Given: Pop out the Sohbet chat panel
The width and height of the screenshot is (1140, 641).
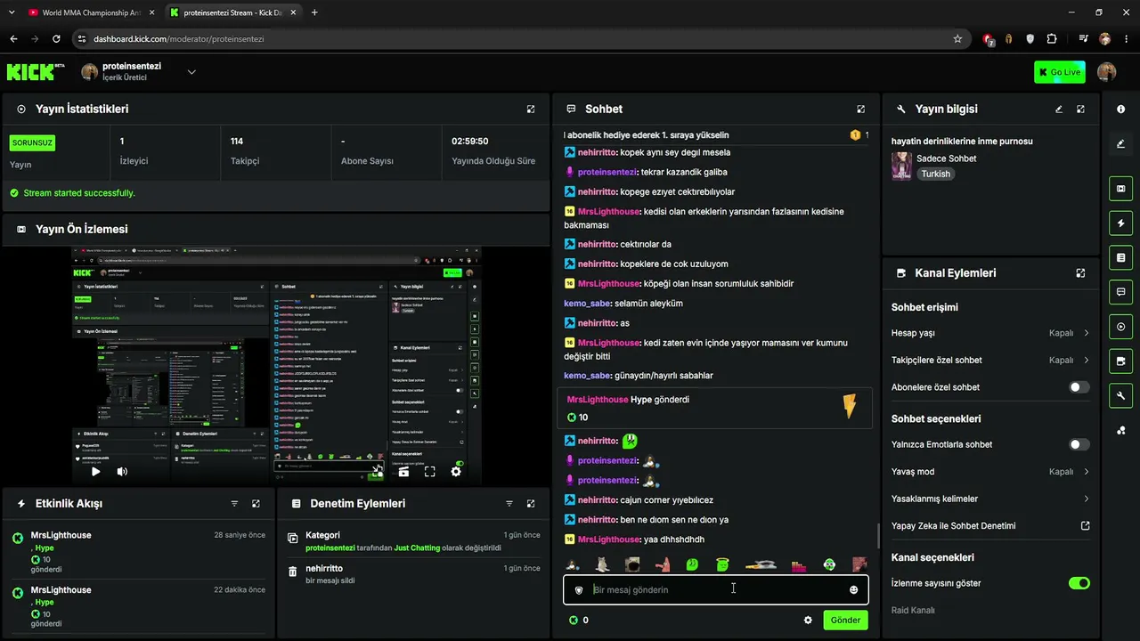Looking at the screenshot, I should [x=860, y=110].
